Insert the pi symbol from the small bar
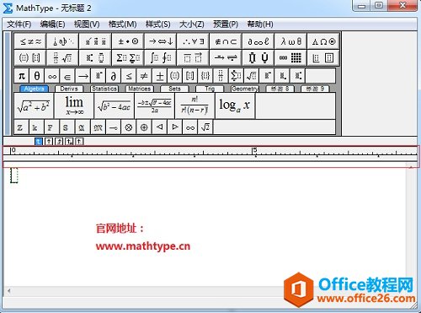Viewport: 421px width, 313px height. click(21, 76)
